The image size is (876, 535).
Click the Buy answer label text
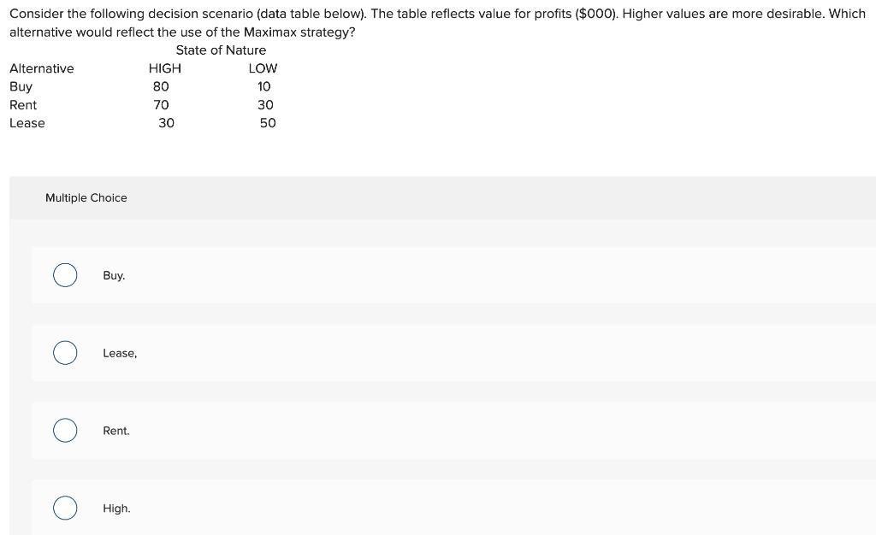point(114,275)
